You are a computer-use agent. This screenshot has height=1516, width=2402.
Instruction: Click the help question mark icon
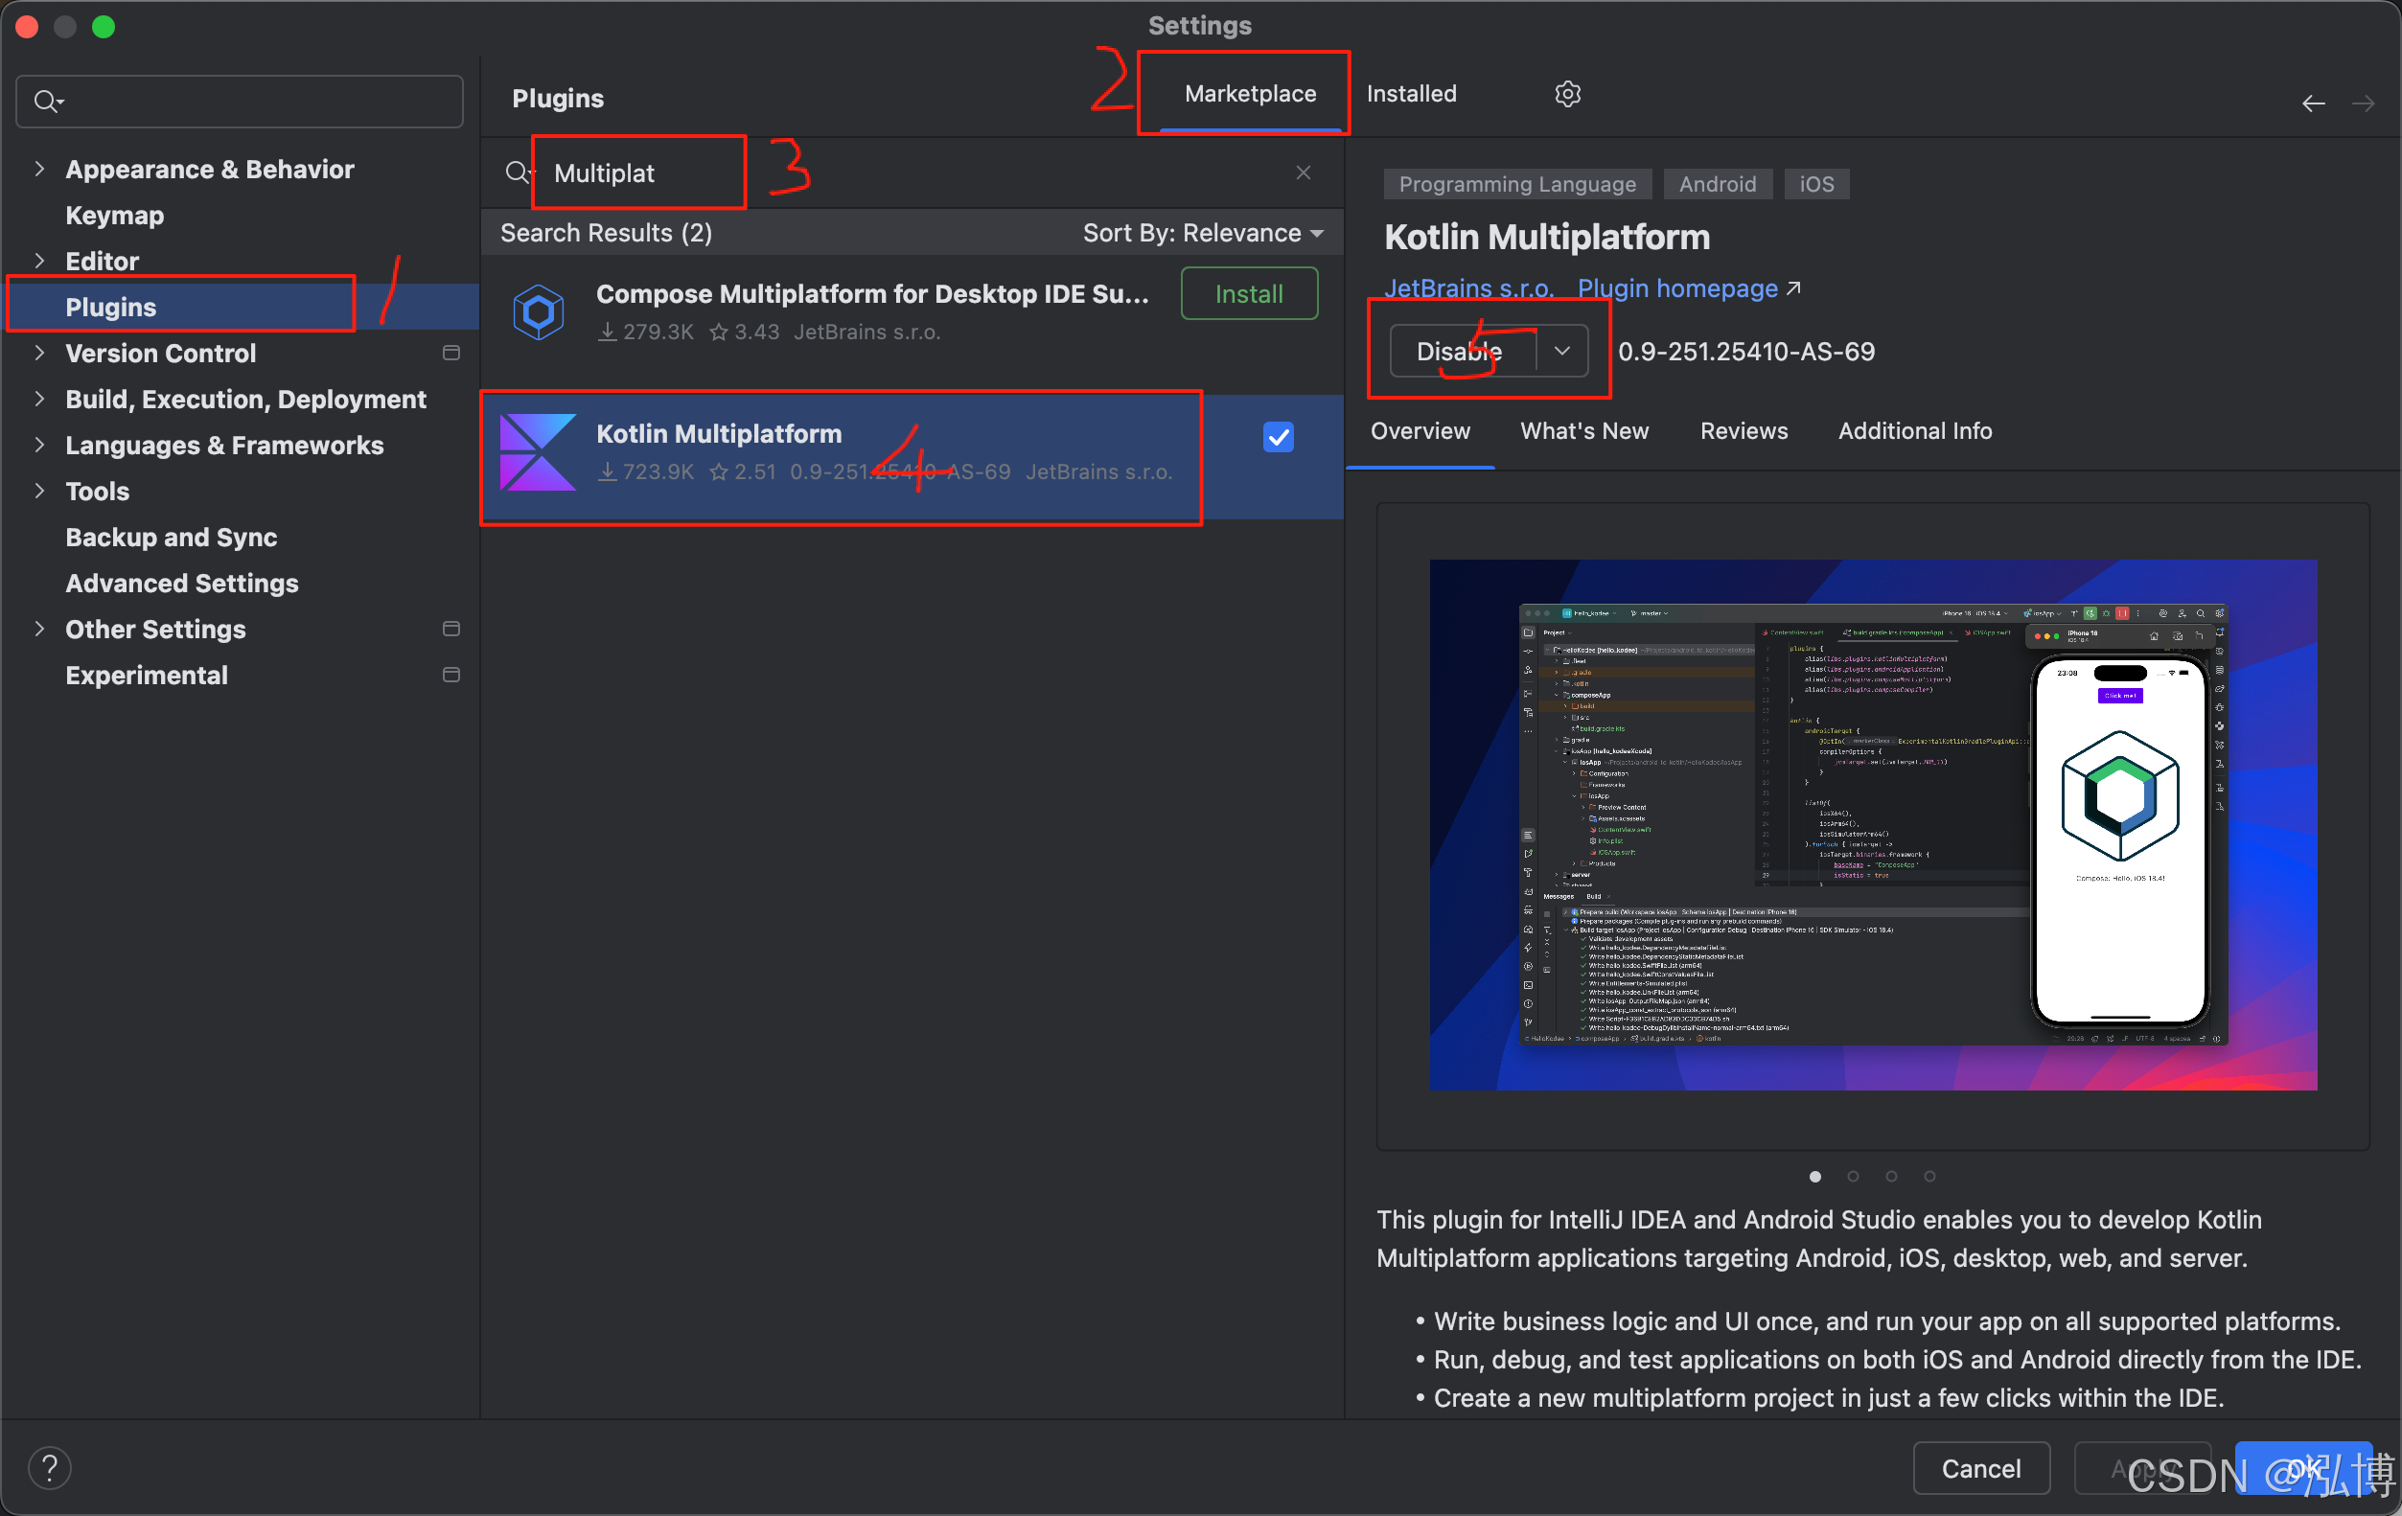pos(49,1467)
